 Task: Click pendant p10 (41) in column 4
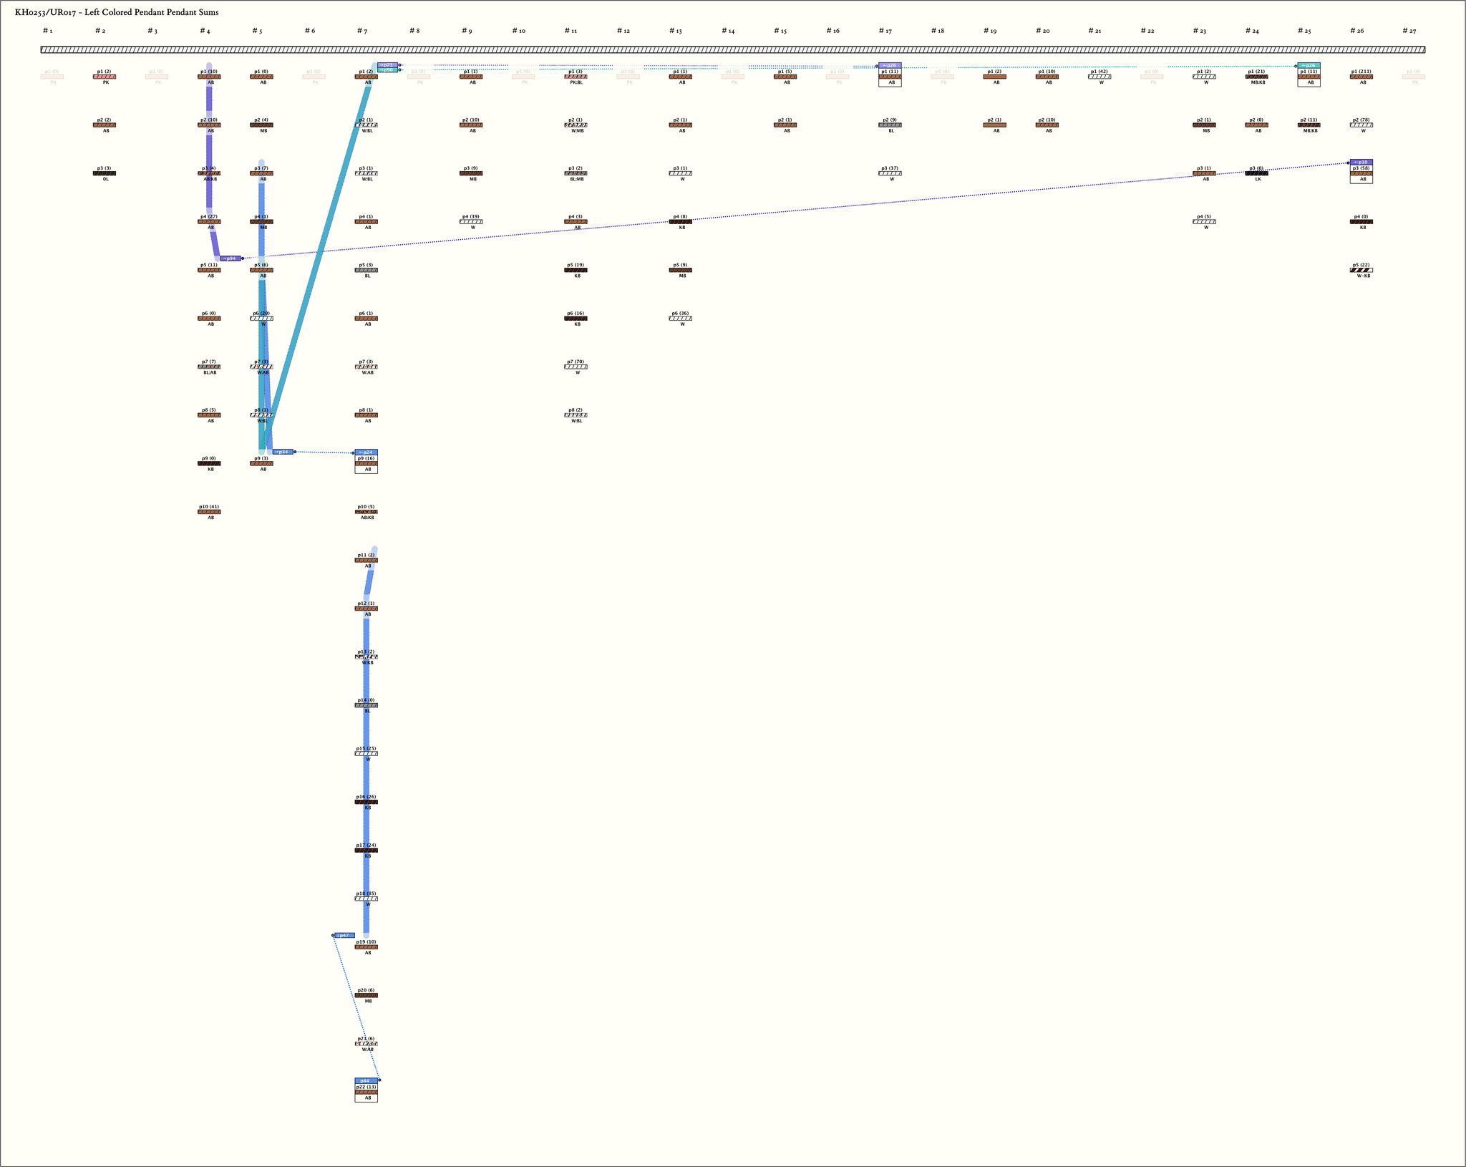[209, 512]
